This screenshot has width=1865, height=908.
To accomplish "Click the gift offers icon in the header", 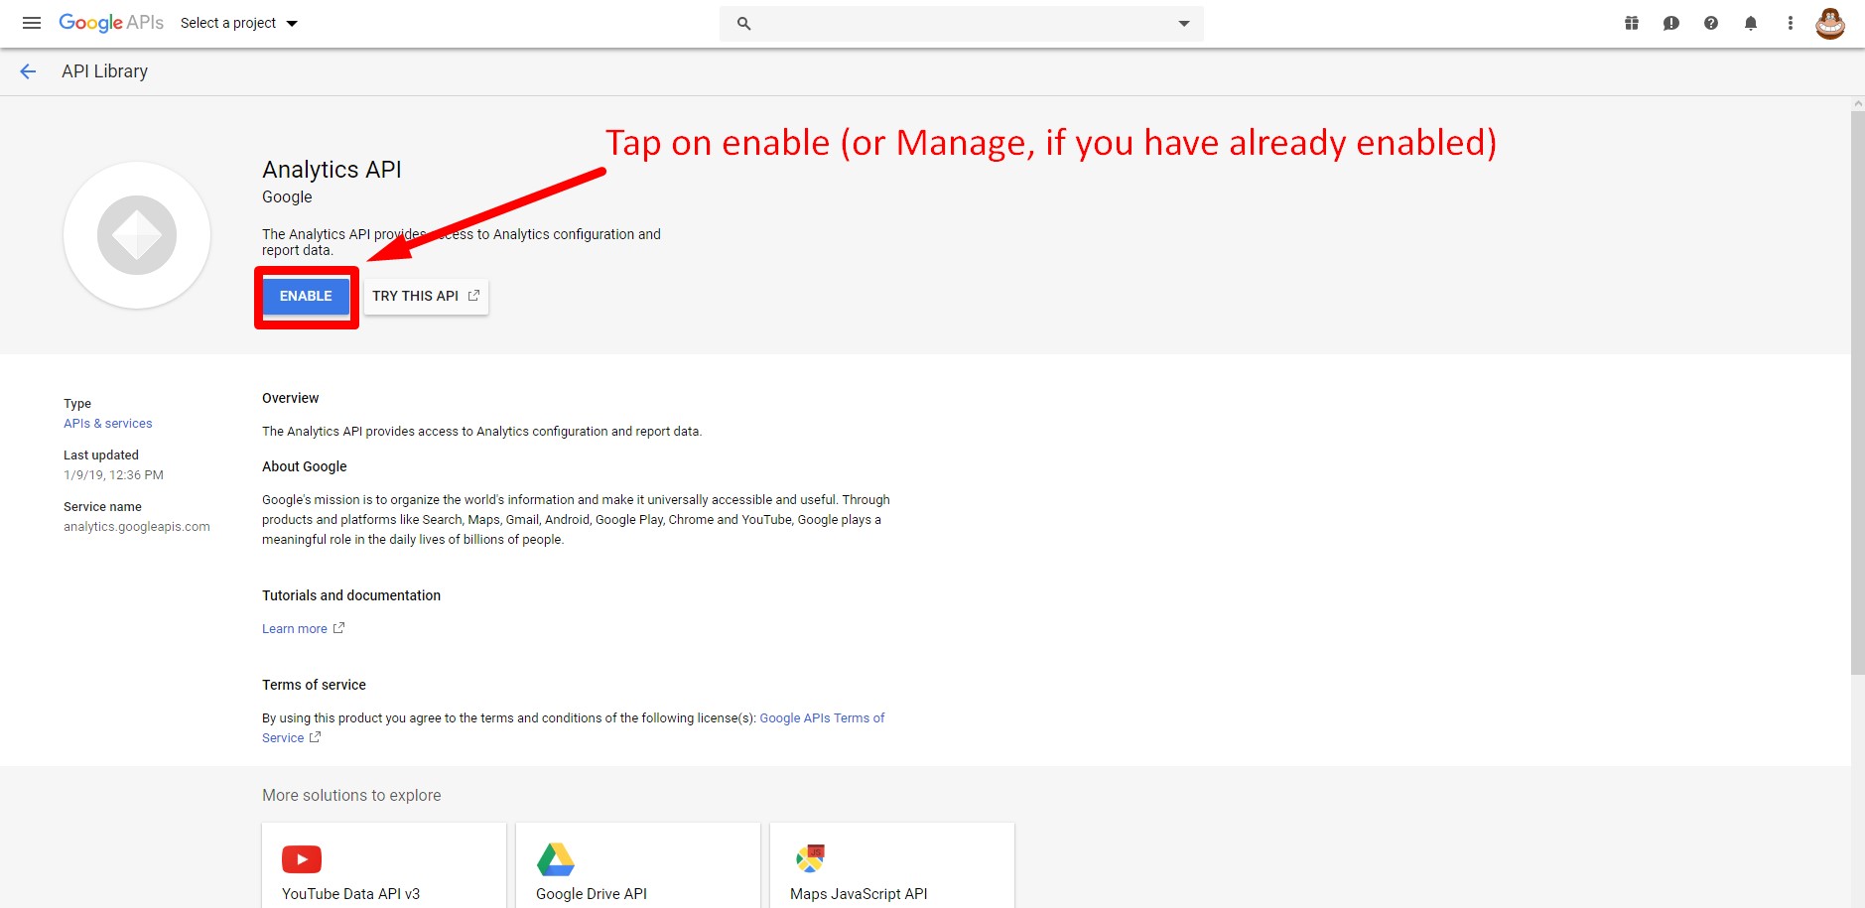I will 1631,22.
